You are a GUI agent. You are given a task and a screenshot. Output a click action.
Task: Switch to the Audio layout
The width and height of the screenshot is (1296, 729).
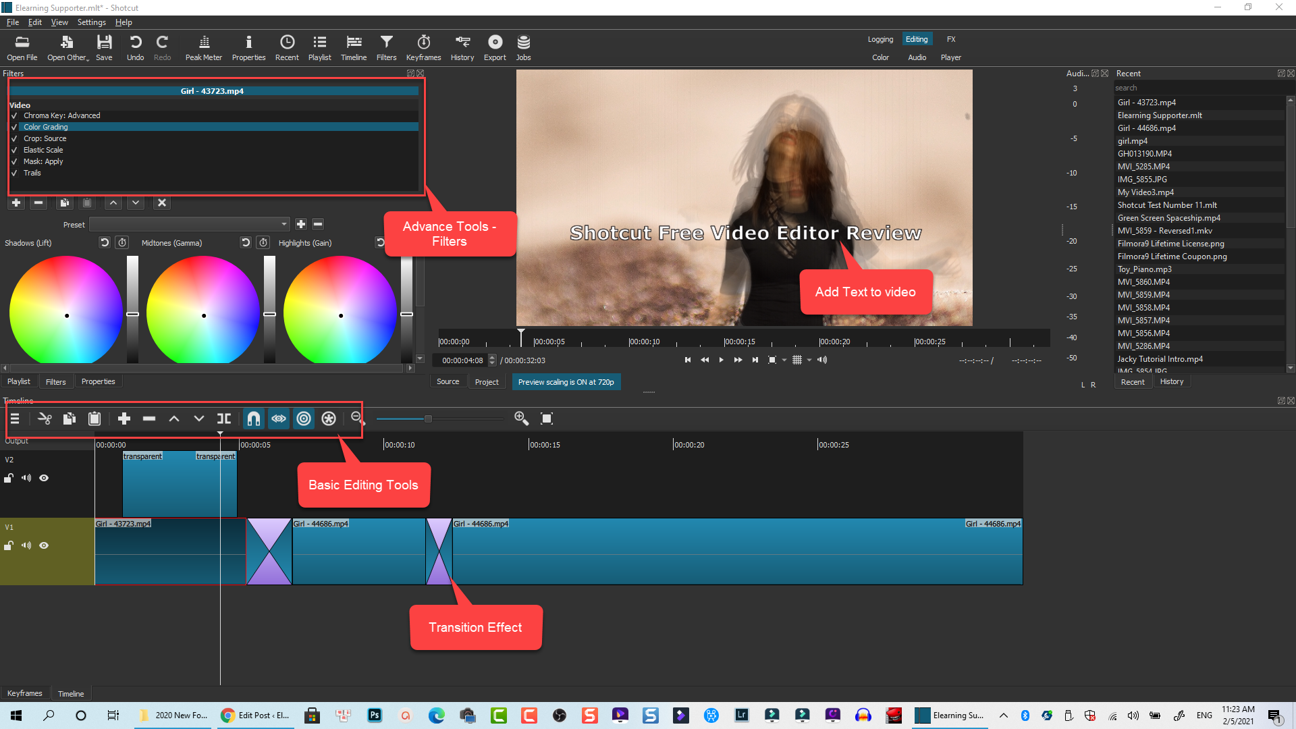tap(917, 57)
